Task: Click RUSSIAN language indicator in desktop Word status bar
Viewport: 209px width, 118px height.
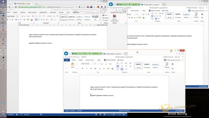Action: [x=26, y=115]
